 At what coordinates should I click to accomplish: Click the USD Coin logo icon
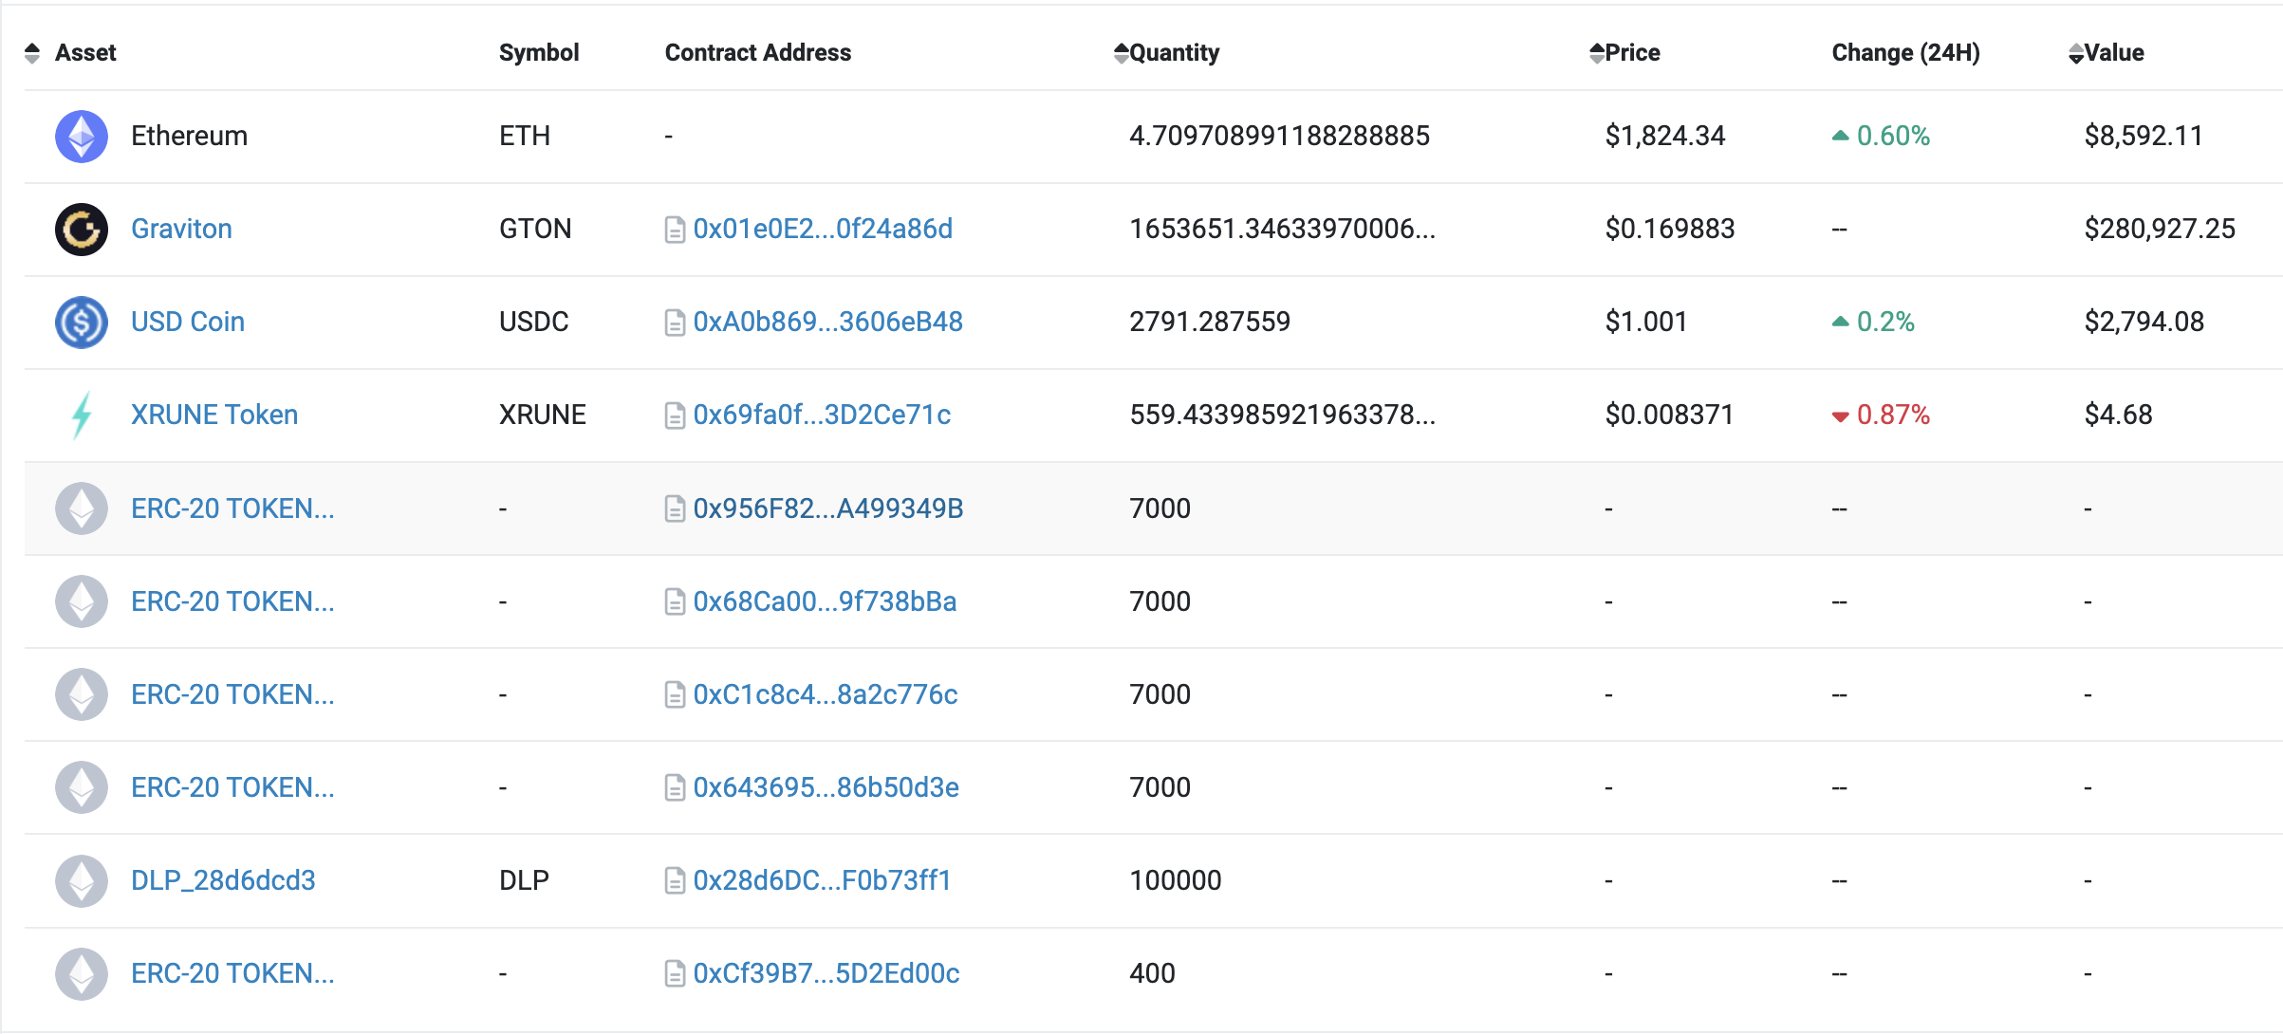(x=82, y=323)
